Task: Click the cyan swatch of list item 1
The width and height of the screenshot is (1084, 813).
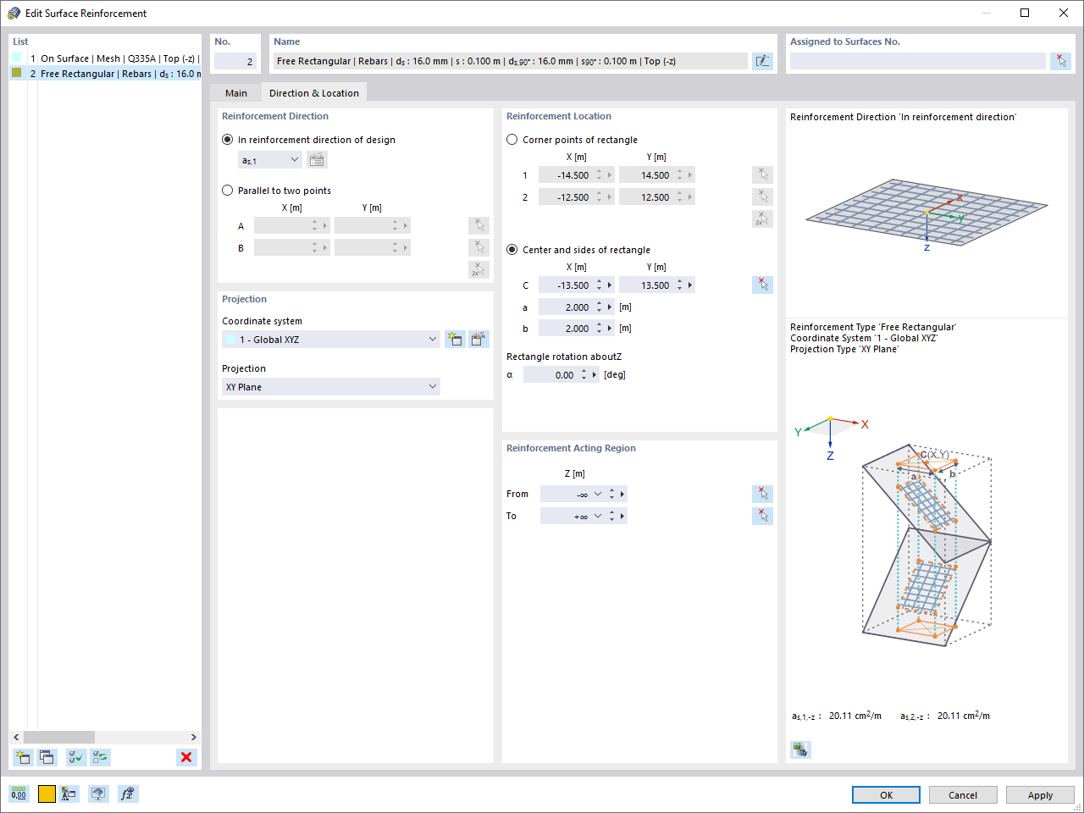Action: pos(17,58)
